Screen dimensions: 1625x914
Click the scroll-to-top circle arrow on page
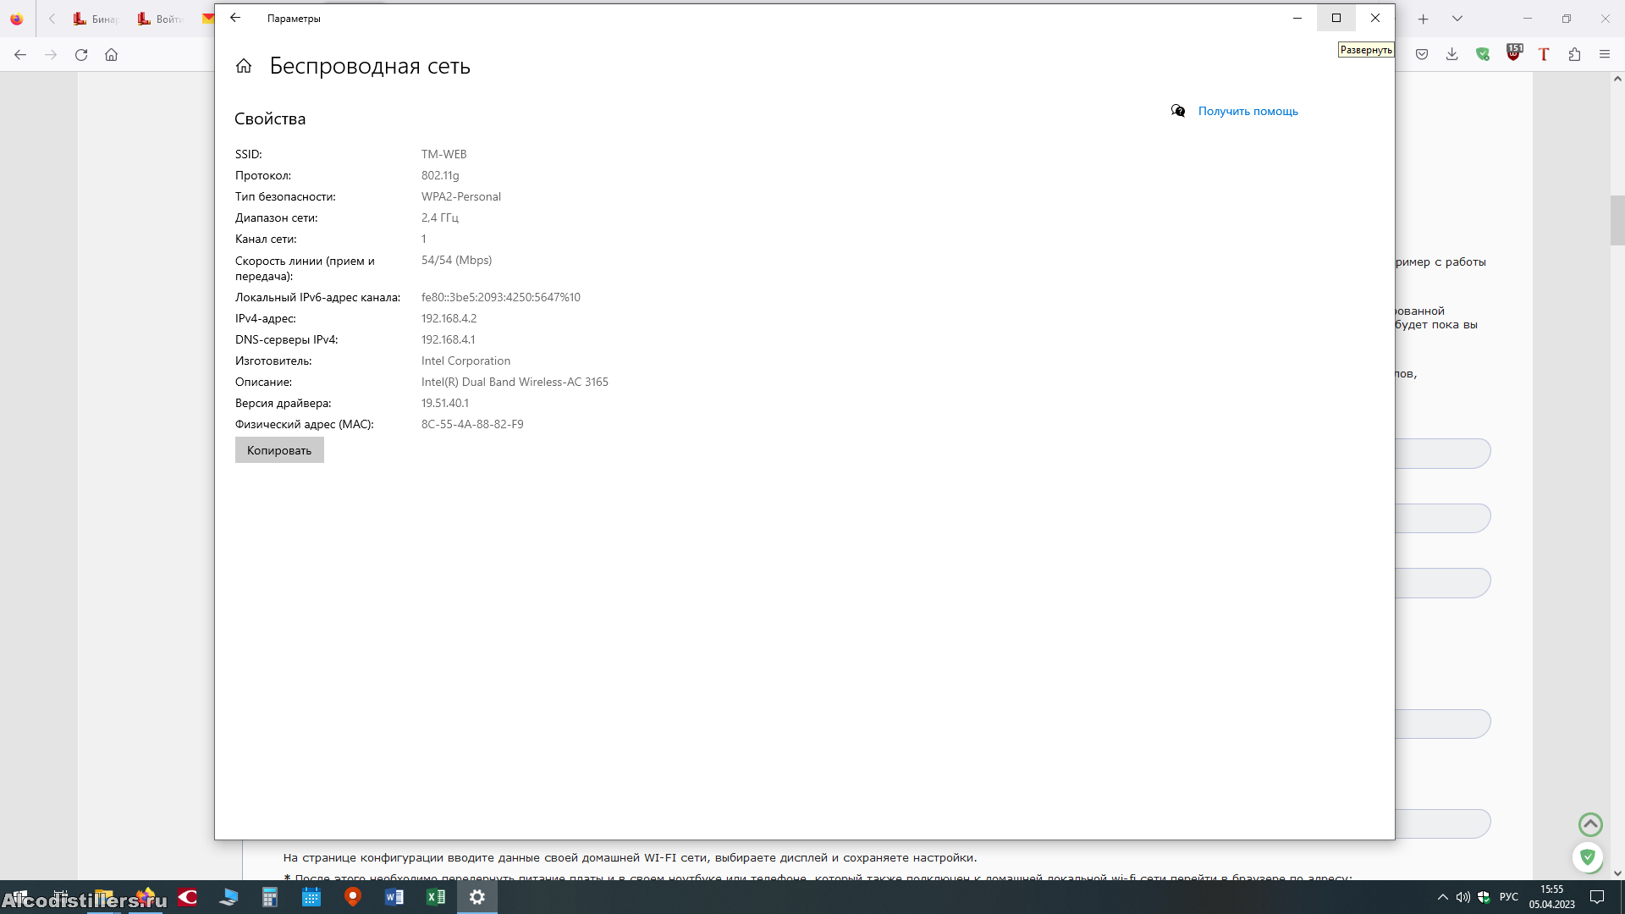pos(1590,824)
